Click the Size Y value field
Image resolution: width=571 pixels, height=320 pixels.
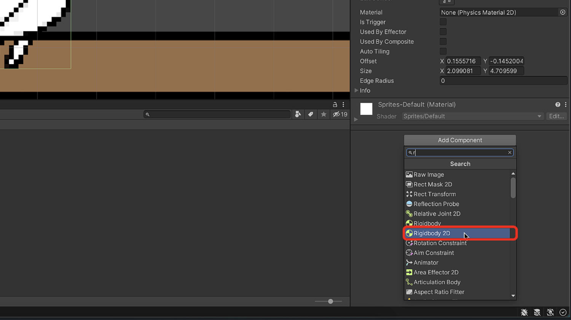click(506, 71)
